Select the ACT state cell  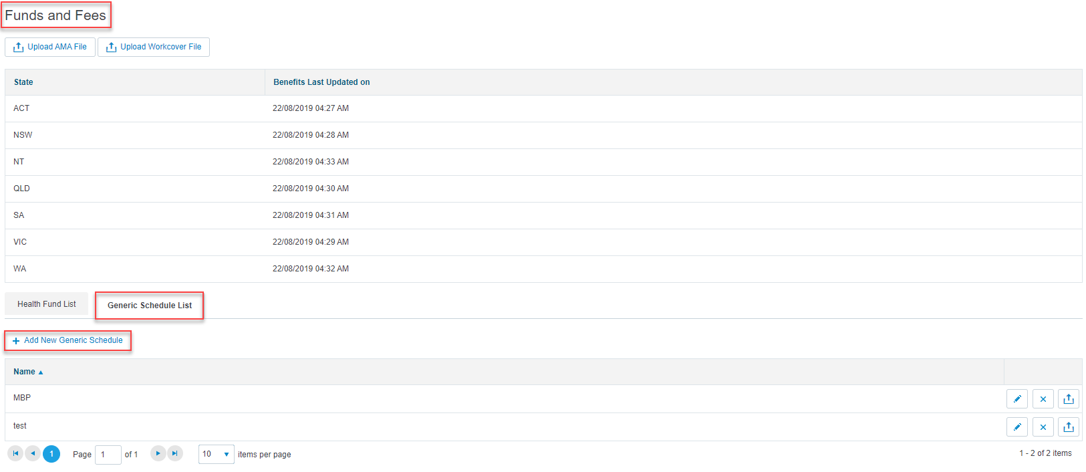(135, 108)
